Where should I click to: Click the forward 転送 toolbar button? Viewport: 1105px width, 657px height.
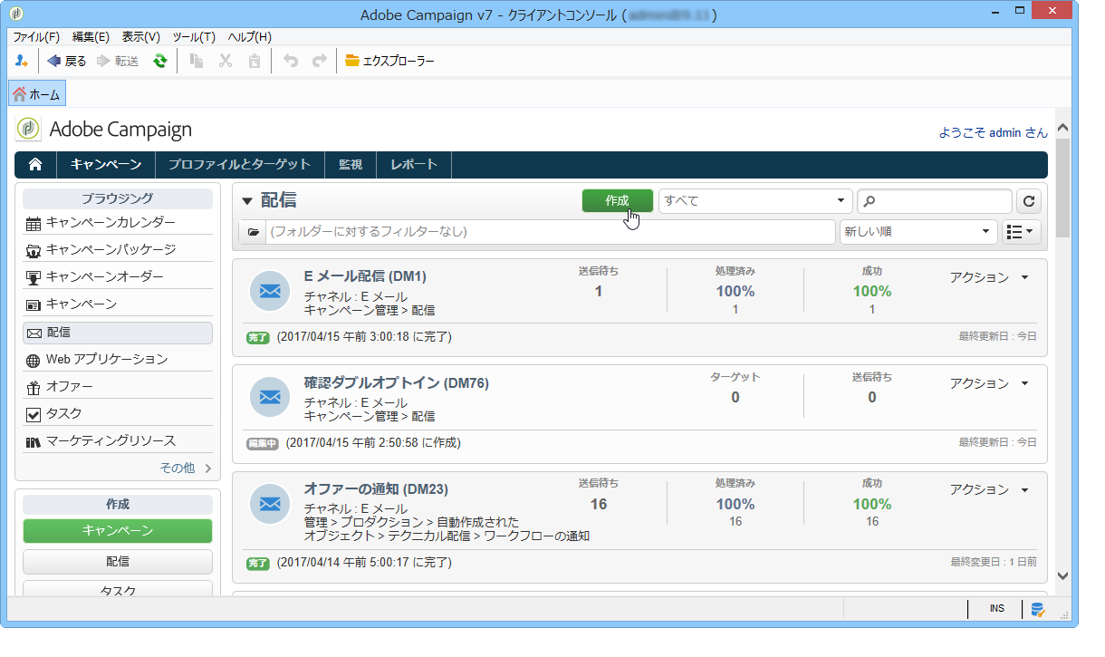coord(117,61)
